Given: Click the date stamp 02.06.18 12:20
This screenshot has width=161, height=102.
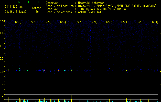Looking at the screenshot, I should [16, 12].
